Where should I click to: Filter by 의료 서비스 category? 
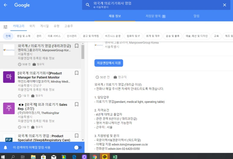pos(54,36)
